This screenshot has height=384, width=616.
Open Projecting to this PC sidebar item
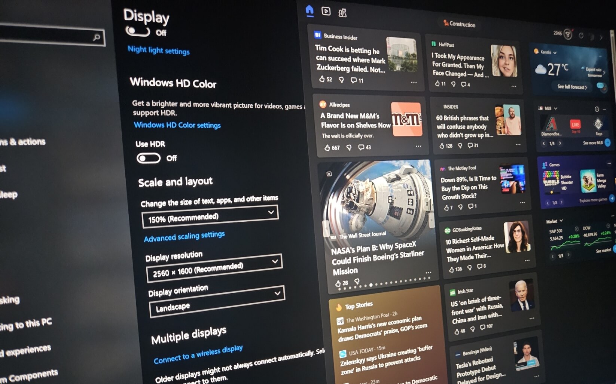click(x=26, y=324)
